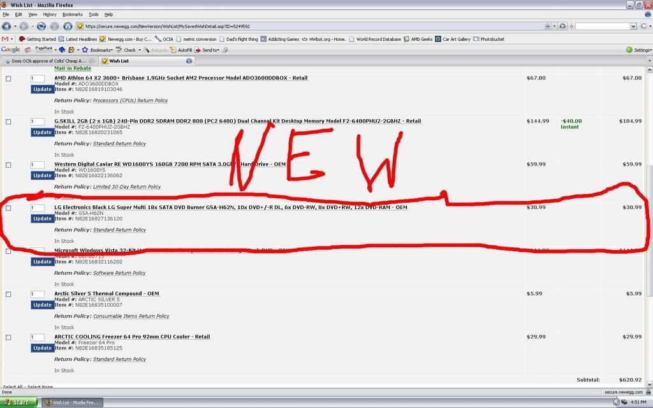Close the Wish List tab
This screenshot has width=653, height=408.
pyautogui.click(x=189, y=61)
